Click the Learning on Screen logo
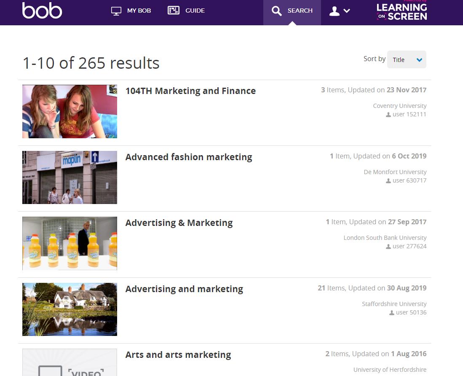463x376 pixels. tap(401, 11)
